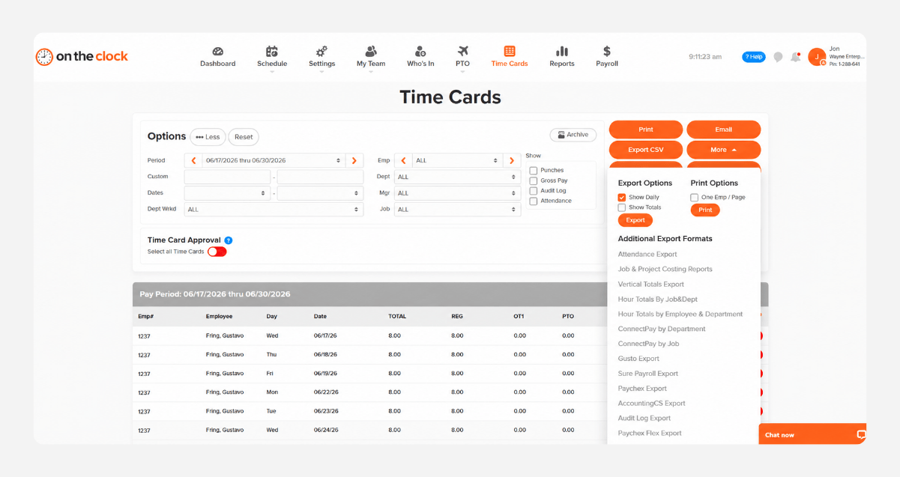Image resolution: width=900 pixels, height=477 pixels.
Task: Click the 06/17/26 date cell
Action: 325,335
